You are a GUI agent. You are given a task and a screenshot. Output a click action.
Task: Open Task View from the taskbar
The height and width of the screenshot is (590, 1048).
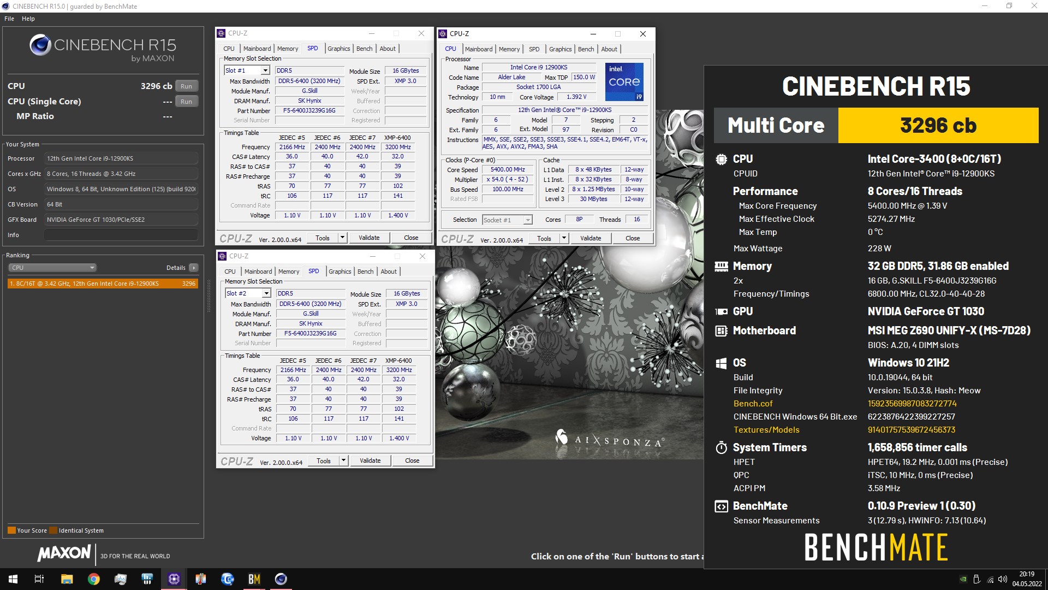pos(39,579)
